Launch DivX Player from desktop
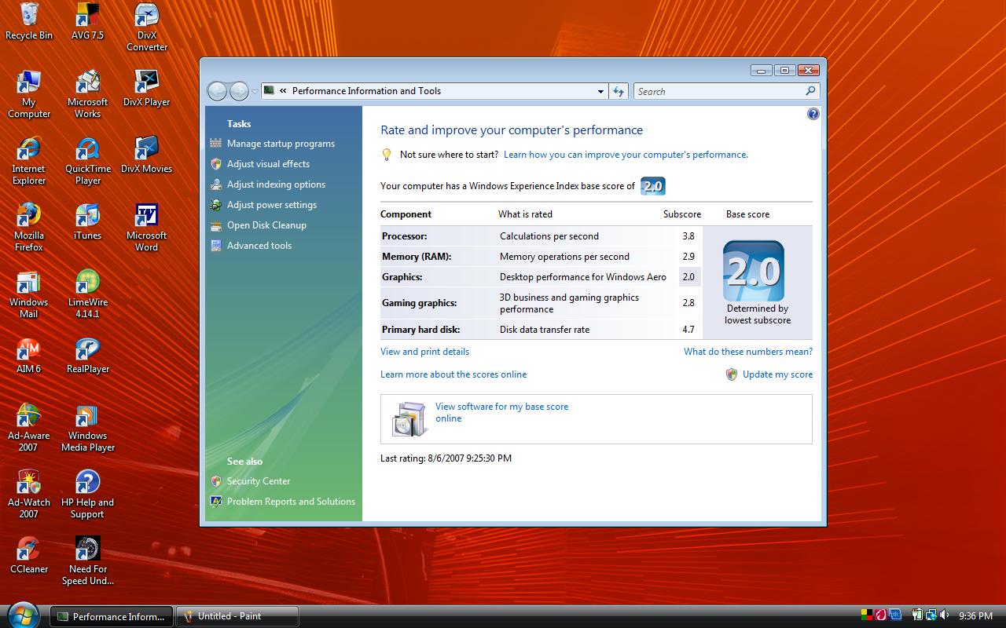1006x628 pixels. pyautogui.click(x=147, y=89)
